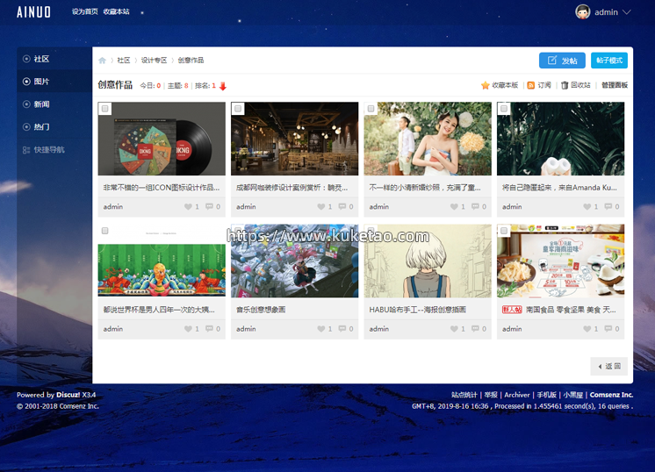Viewport: 655px width, 472px height.
Task: Click the RSS 订阅 icon
Action: coord(531,85)
